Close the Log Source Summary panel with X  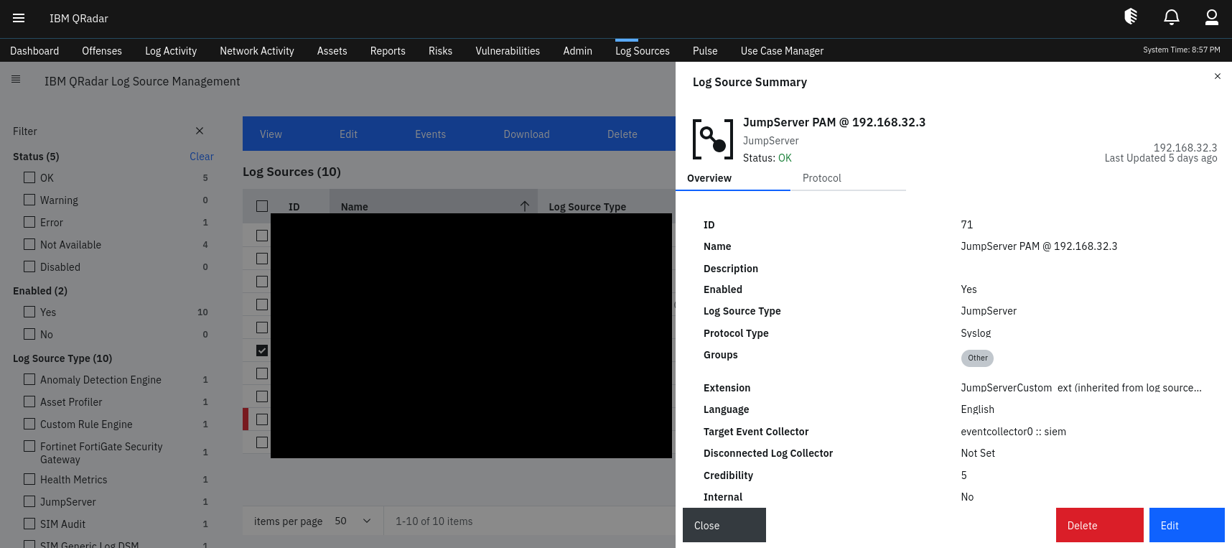click(x=1218, y=76)
